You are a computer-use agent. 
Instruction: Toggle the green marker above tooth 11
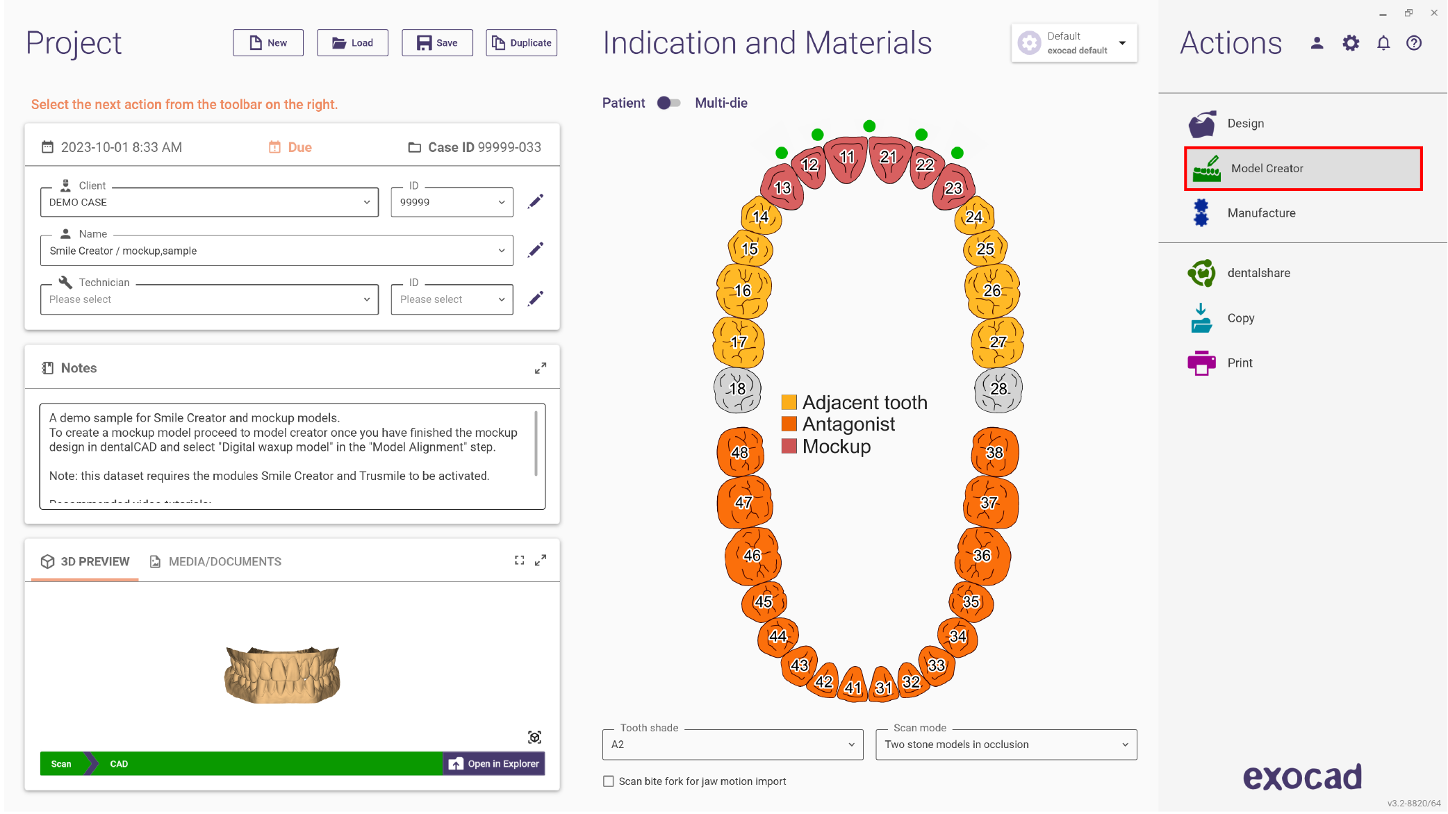(x=869, y=126)
